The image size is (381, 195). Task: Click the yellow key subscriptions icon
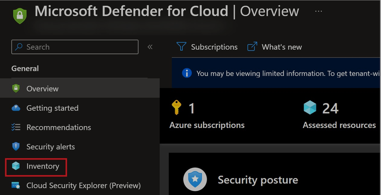(x=176, y=107)
